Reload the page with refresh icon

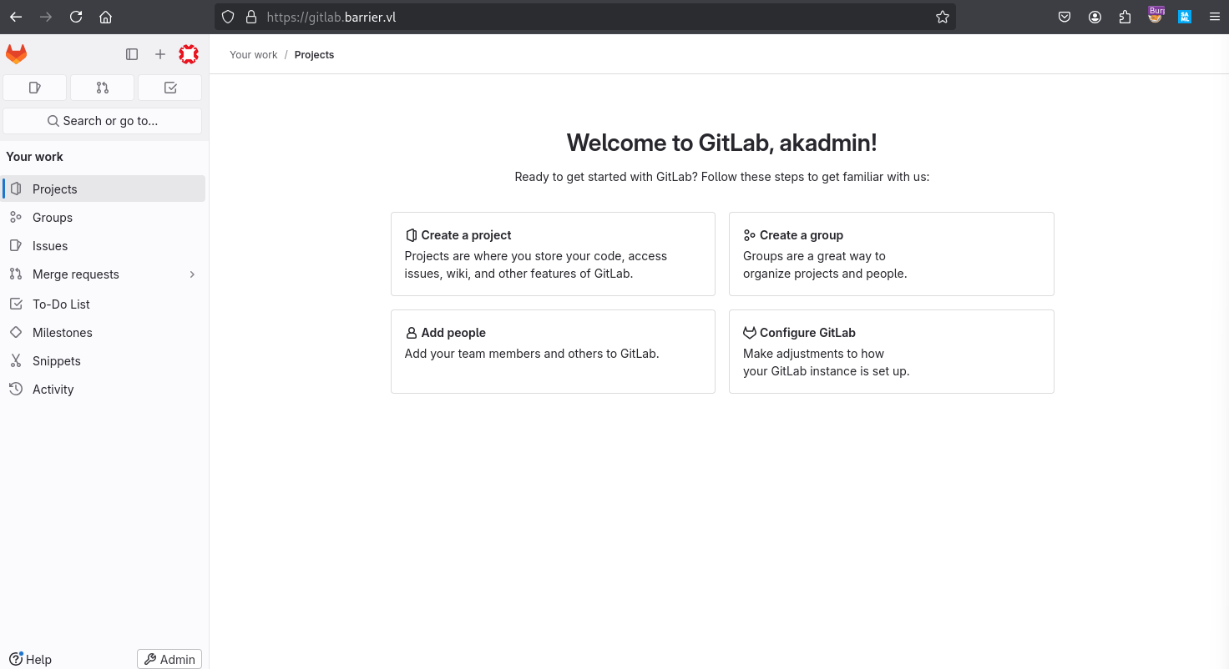[76, 17]
